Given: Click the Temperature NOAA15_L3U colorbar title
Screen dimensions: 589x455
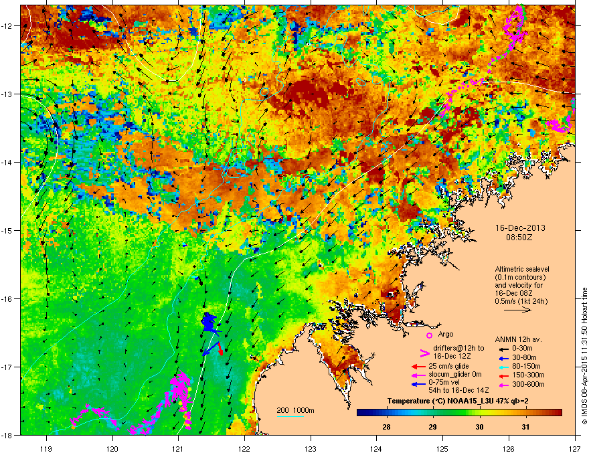Looking at the screenshot, I should 458,401.
